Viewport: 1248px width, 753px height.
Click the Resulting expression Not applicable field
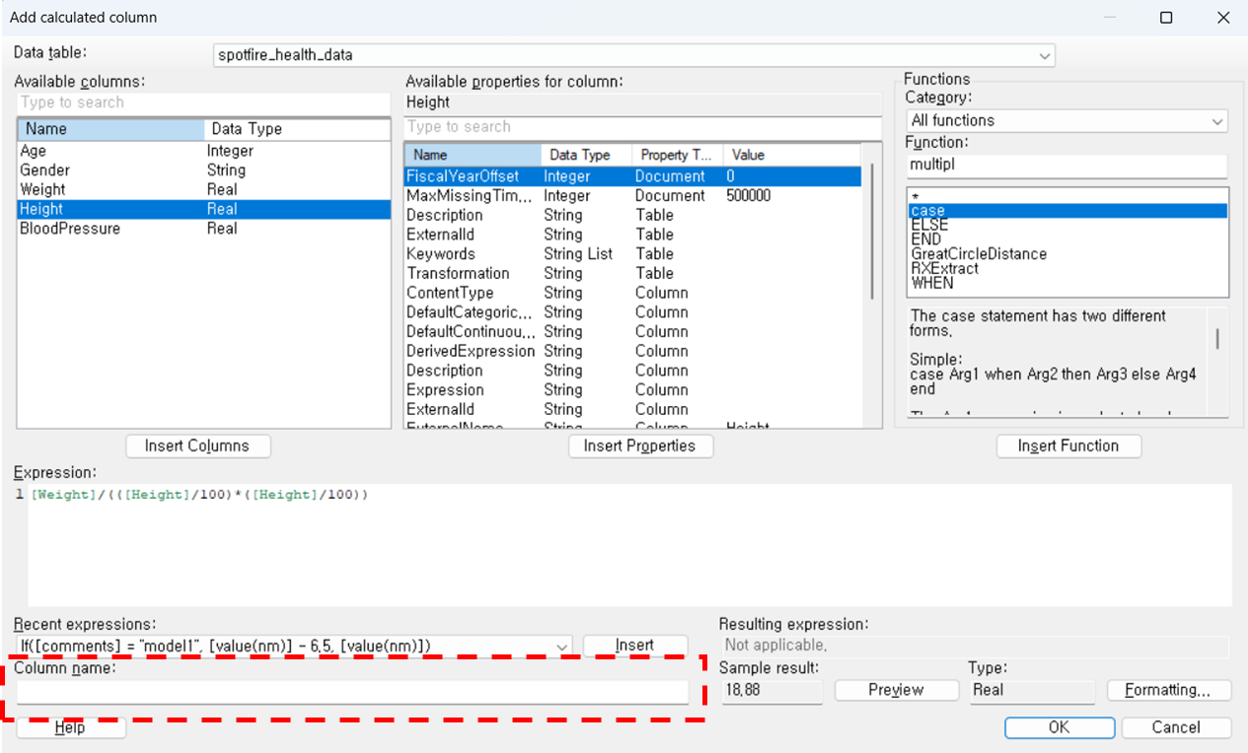975,646
